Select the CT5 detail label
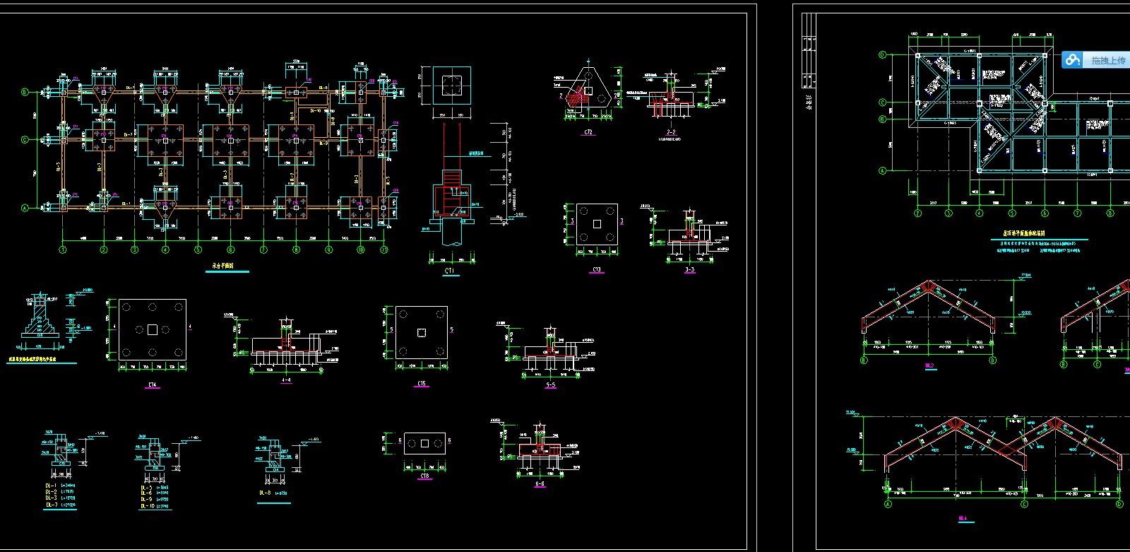 point(422,384)
